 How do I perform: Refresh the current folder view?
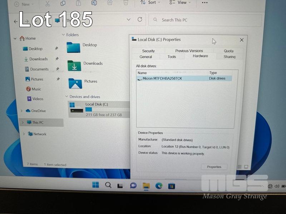140,20
